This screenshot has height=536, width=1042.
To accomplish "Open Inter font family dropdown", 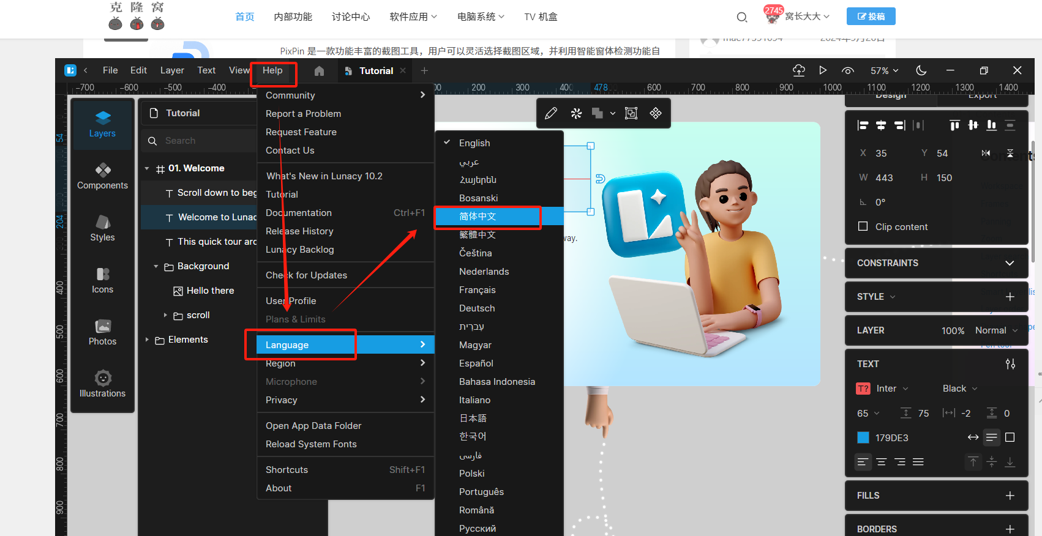I will click(893, 389).
